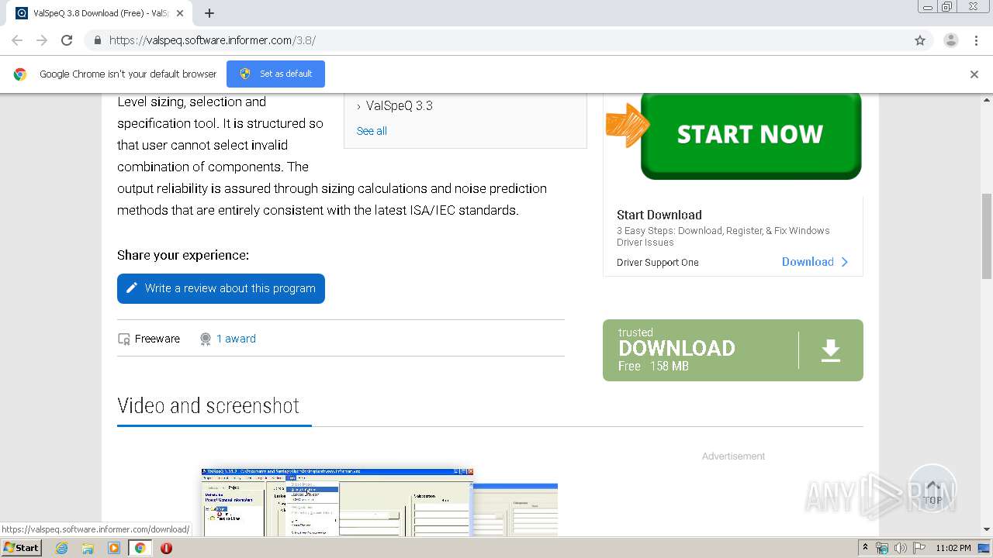This screenshot has height=558, width=993.
Task: Select the ValSpeQ 3.8 Download tab
Action: [x=101, y=13]
